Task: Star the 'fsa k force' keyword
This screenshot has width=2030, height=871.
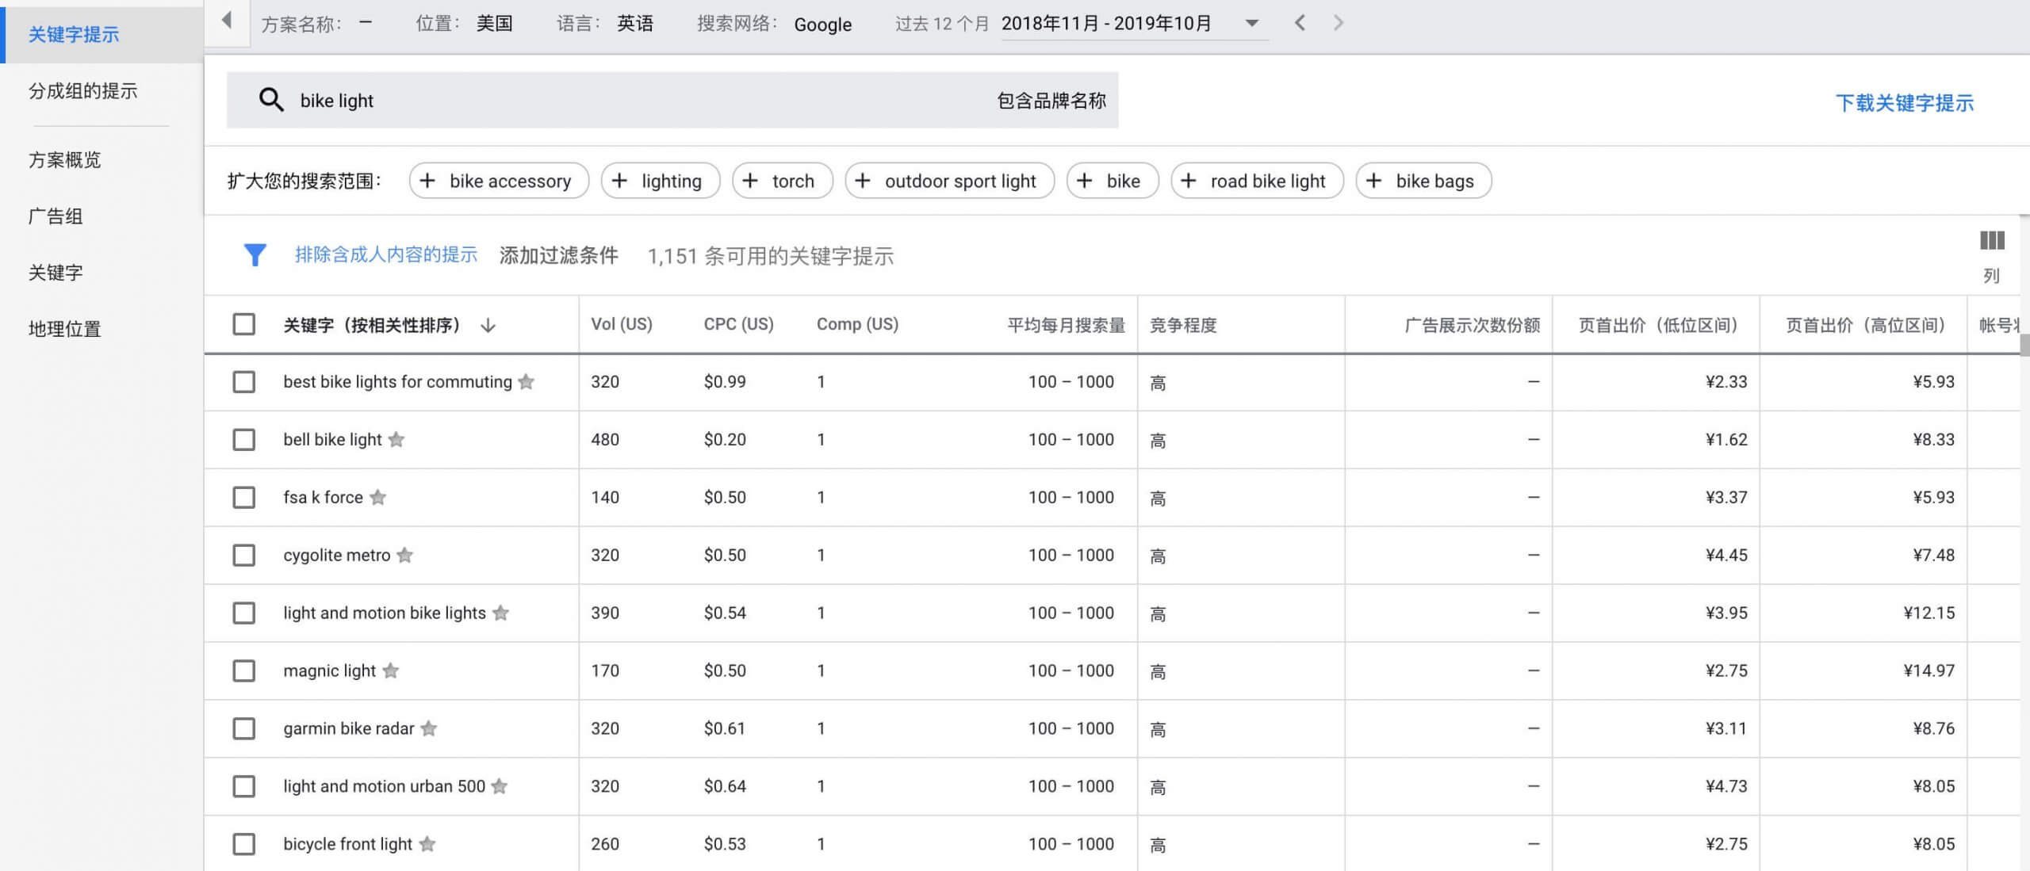Action: tap(378, 498)
